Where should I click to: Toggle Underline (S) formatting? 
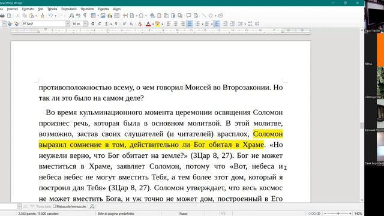coord(106,24)
